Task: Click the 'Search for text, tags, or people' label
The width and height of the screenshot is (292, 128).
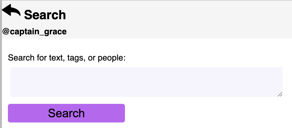Action: [x=67, y=58]
